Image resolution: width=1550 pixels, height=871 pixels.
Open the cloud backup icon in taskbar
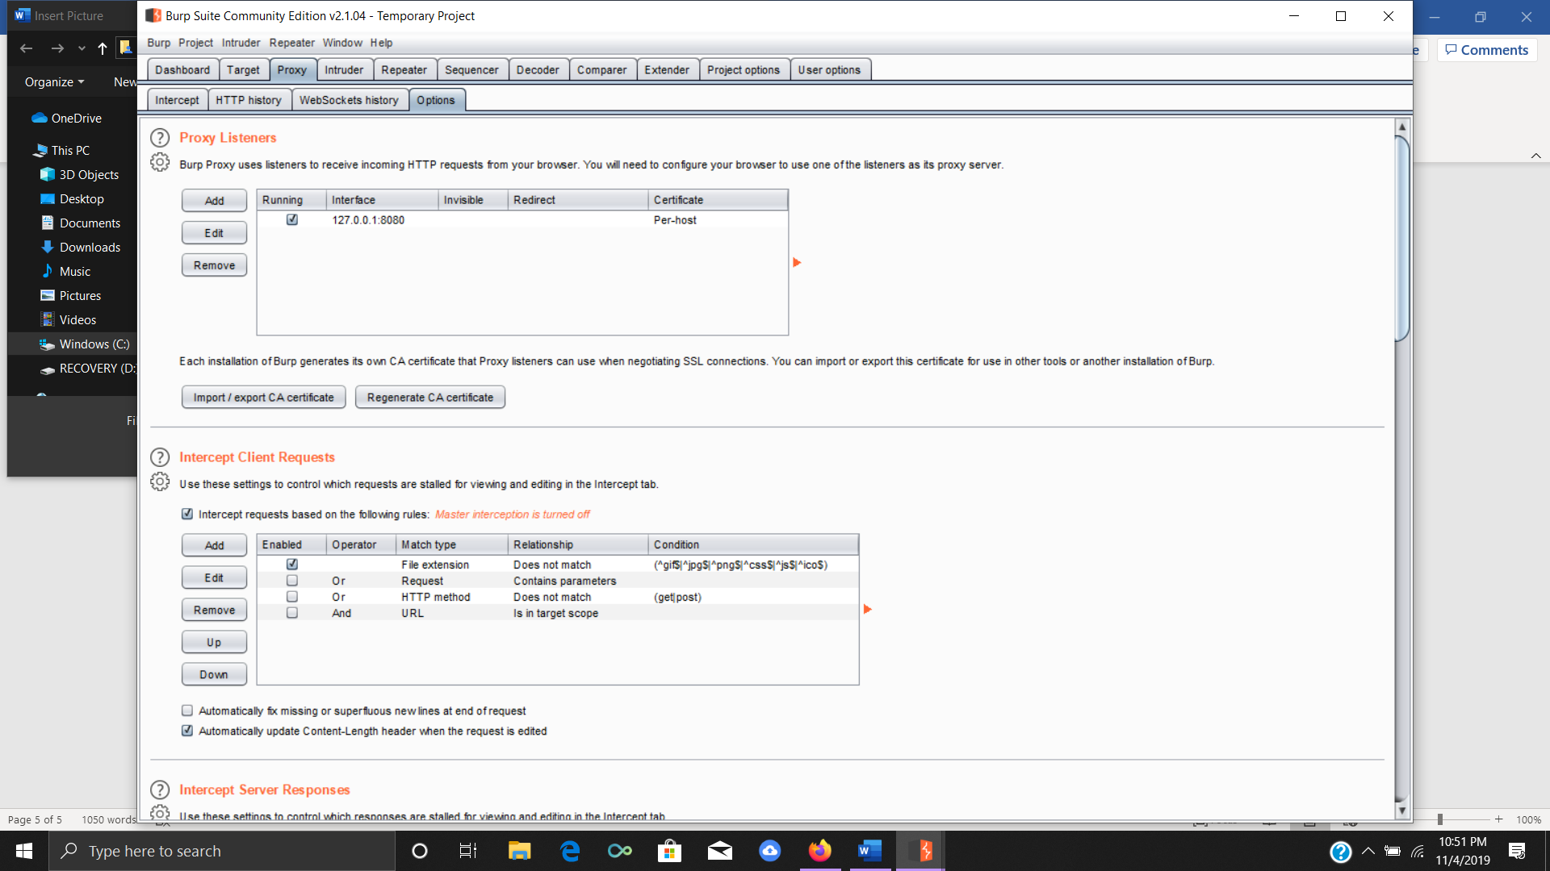pyautogui.click(x=769, y=851)
